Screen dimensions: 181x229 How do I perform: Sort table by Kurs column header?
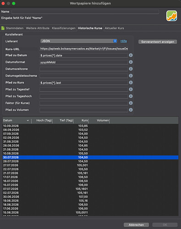(x=85, y=120)
